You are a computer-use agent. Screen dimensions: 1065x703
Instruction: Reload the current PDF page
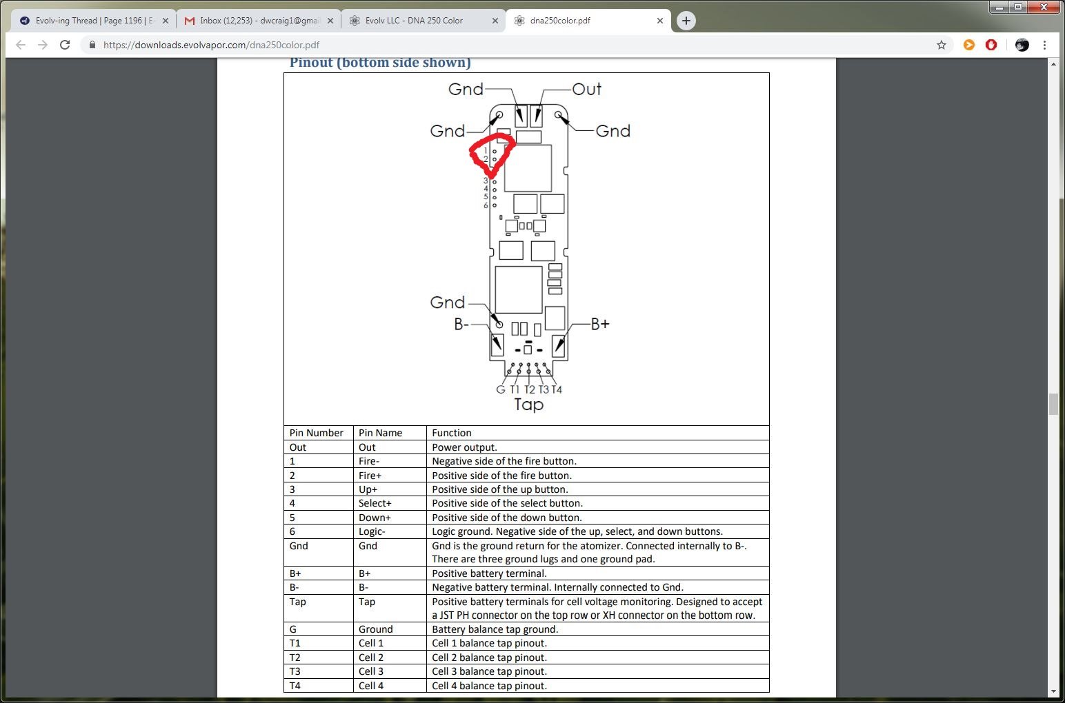pyautogui.click(x=65, y=45)
